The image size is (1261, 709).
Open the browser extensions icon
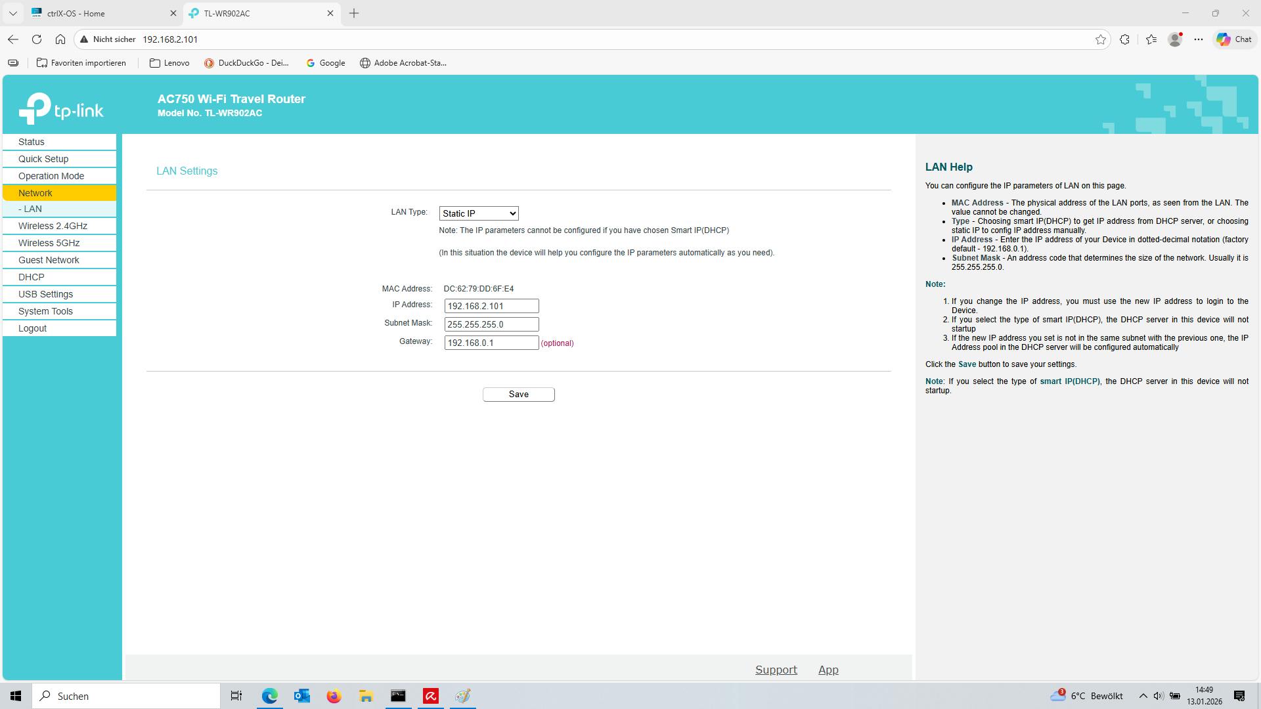click(1124, 39)
